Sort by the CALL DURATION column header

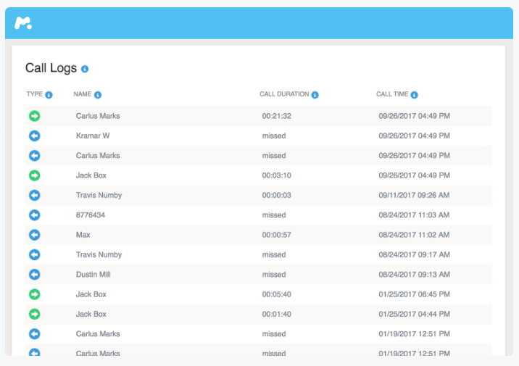[284, 94]
